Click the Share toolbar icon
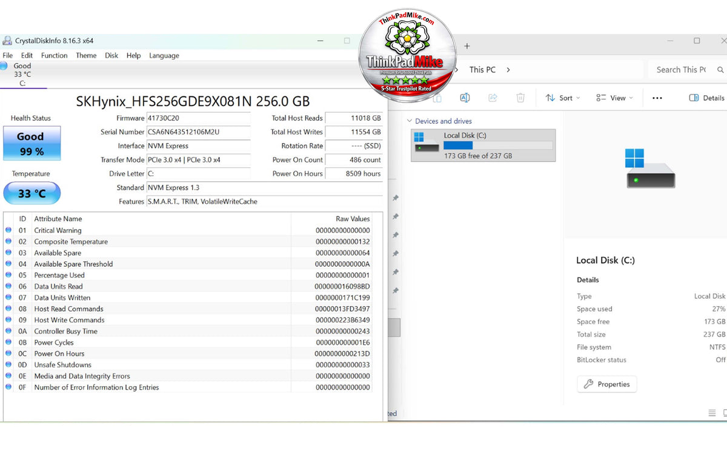The width and height of the screenshot is (727, 457). [493, 98]
